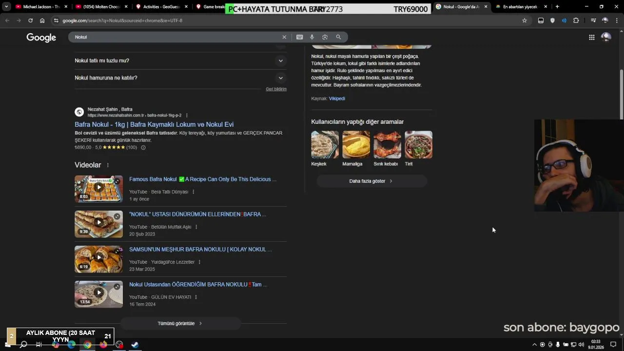Open the Vikipedi source link
Viewport: 624px width, 351px height.
pyautogui.click(x=337, y=98)
